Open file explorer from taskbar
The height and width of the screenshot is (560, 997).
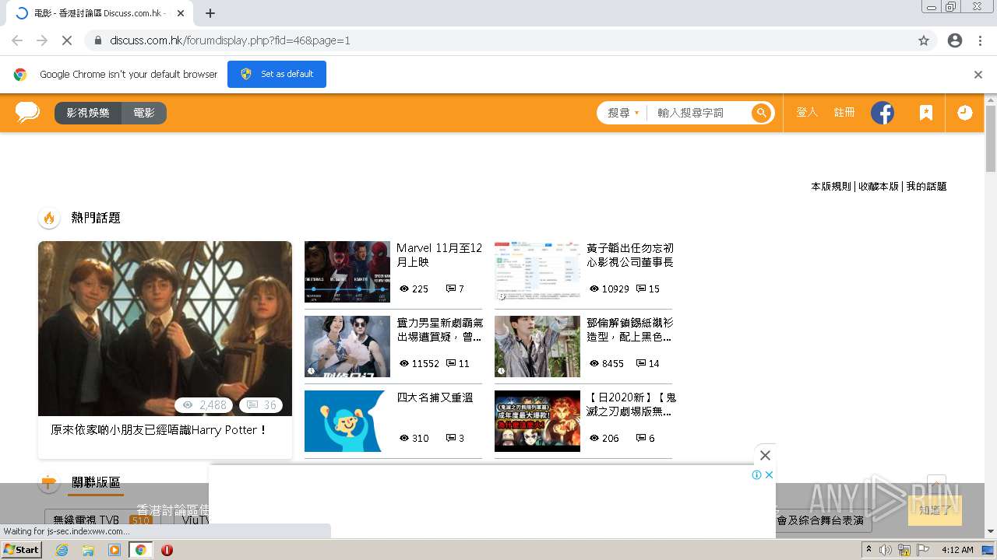point(88,550)
